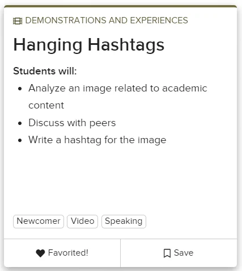Toggle the 'Save' text label

tap(184, 253)
